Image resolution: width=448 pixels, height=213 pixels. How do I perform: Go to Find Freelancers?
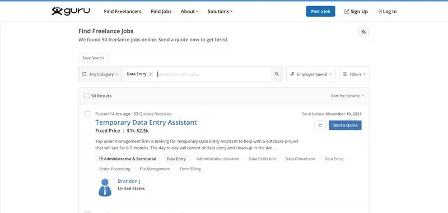(x=123, y=11)
